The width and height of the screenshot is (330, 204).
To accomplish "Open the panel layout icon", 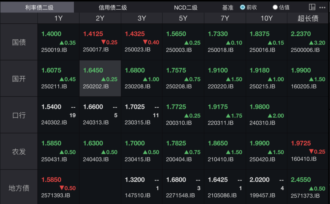I will coord(312,7).
